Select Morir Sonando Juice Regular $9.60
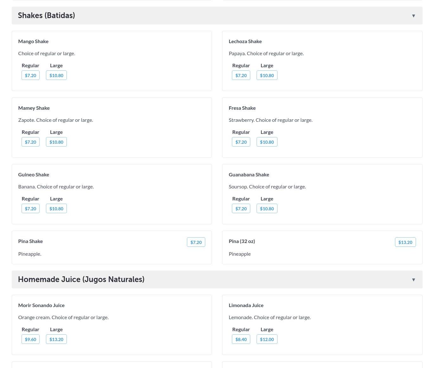The height and width of the screenshot is (368, 434). [x=30, y=339]
